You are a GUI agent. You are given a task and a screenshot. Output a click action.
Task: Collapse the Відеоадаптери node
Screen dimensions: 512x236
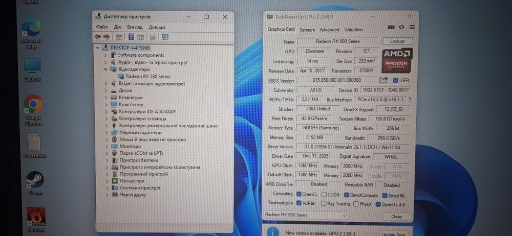[x=105, y=69]
